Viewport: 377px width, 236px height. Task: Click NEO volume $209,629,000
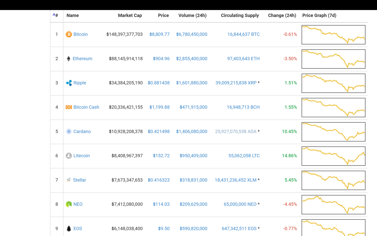coord(194,204)
